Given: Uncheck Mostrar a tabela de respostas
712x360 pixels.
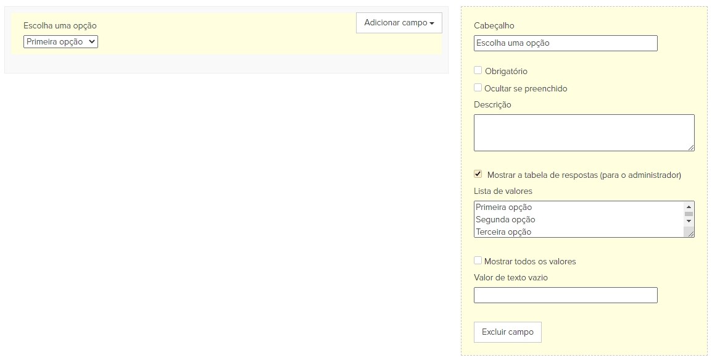Looking at the screenshot, I should (478, 174).
